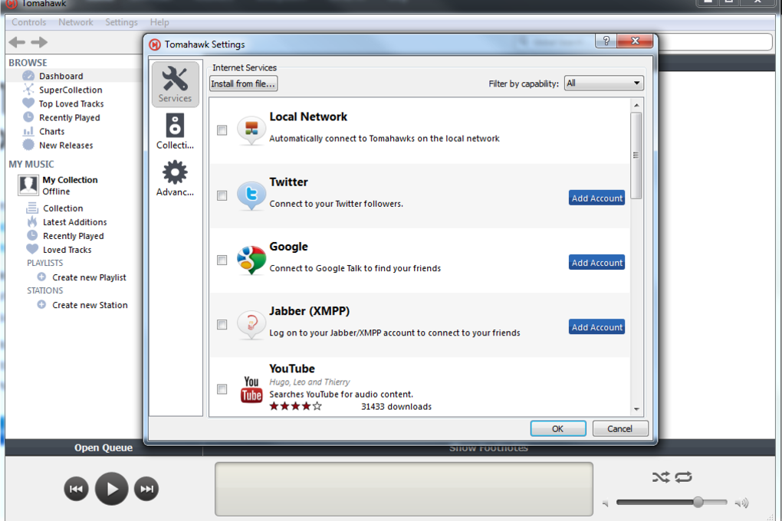This screenshot has height=521, width=782.
Task: Open Top Loved Tracks
Action: pos(71,103)
